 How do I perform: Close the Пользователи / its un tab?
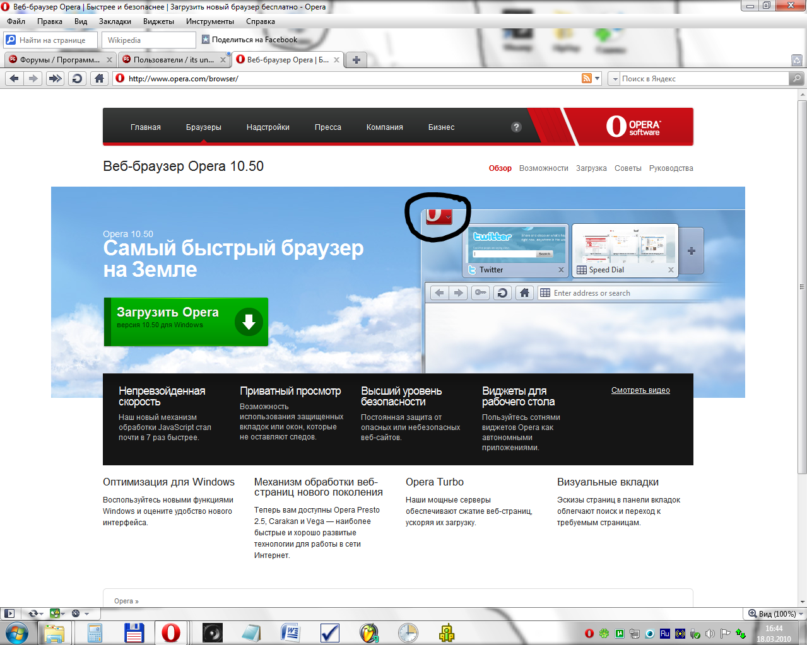pyautogui.click(x=223, y=60)
